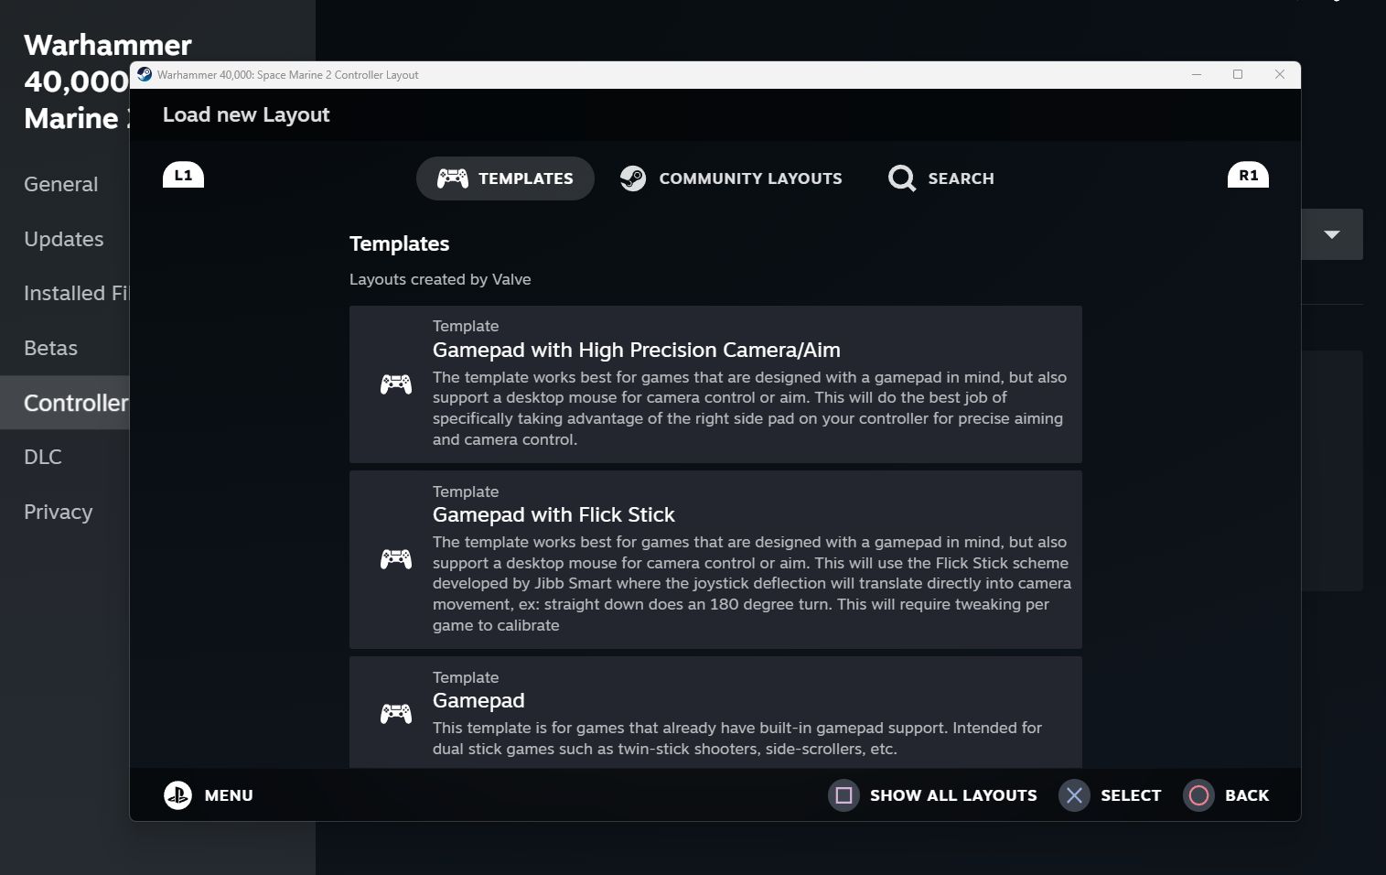Screen dimensions: 1386x875
Task: Click the square glyph for Show All Layouts
Action: (x=843, y=795)
